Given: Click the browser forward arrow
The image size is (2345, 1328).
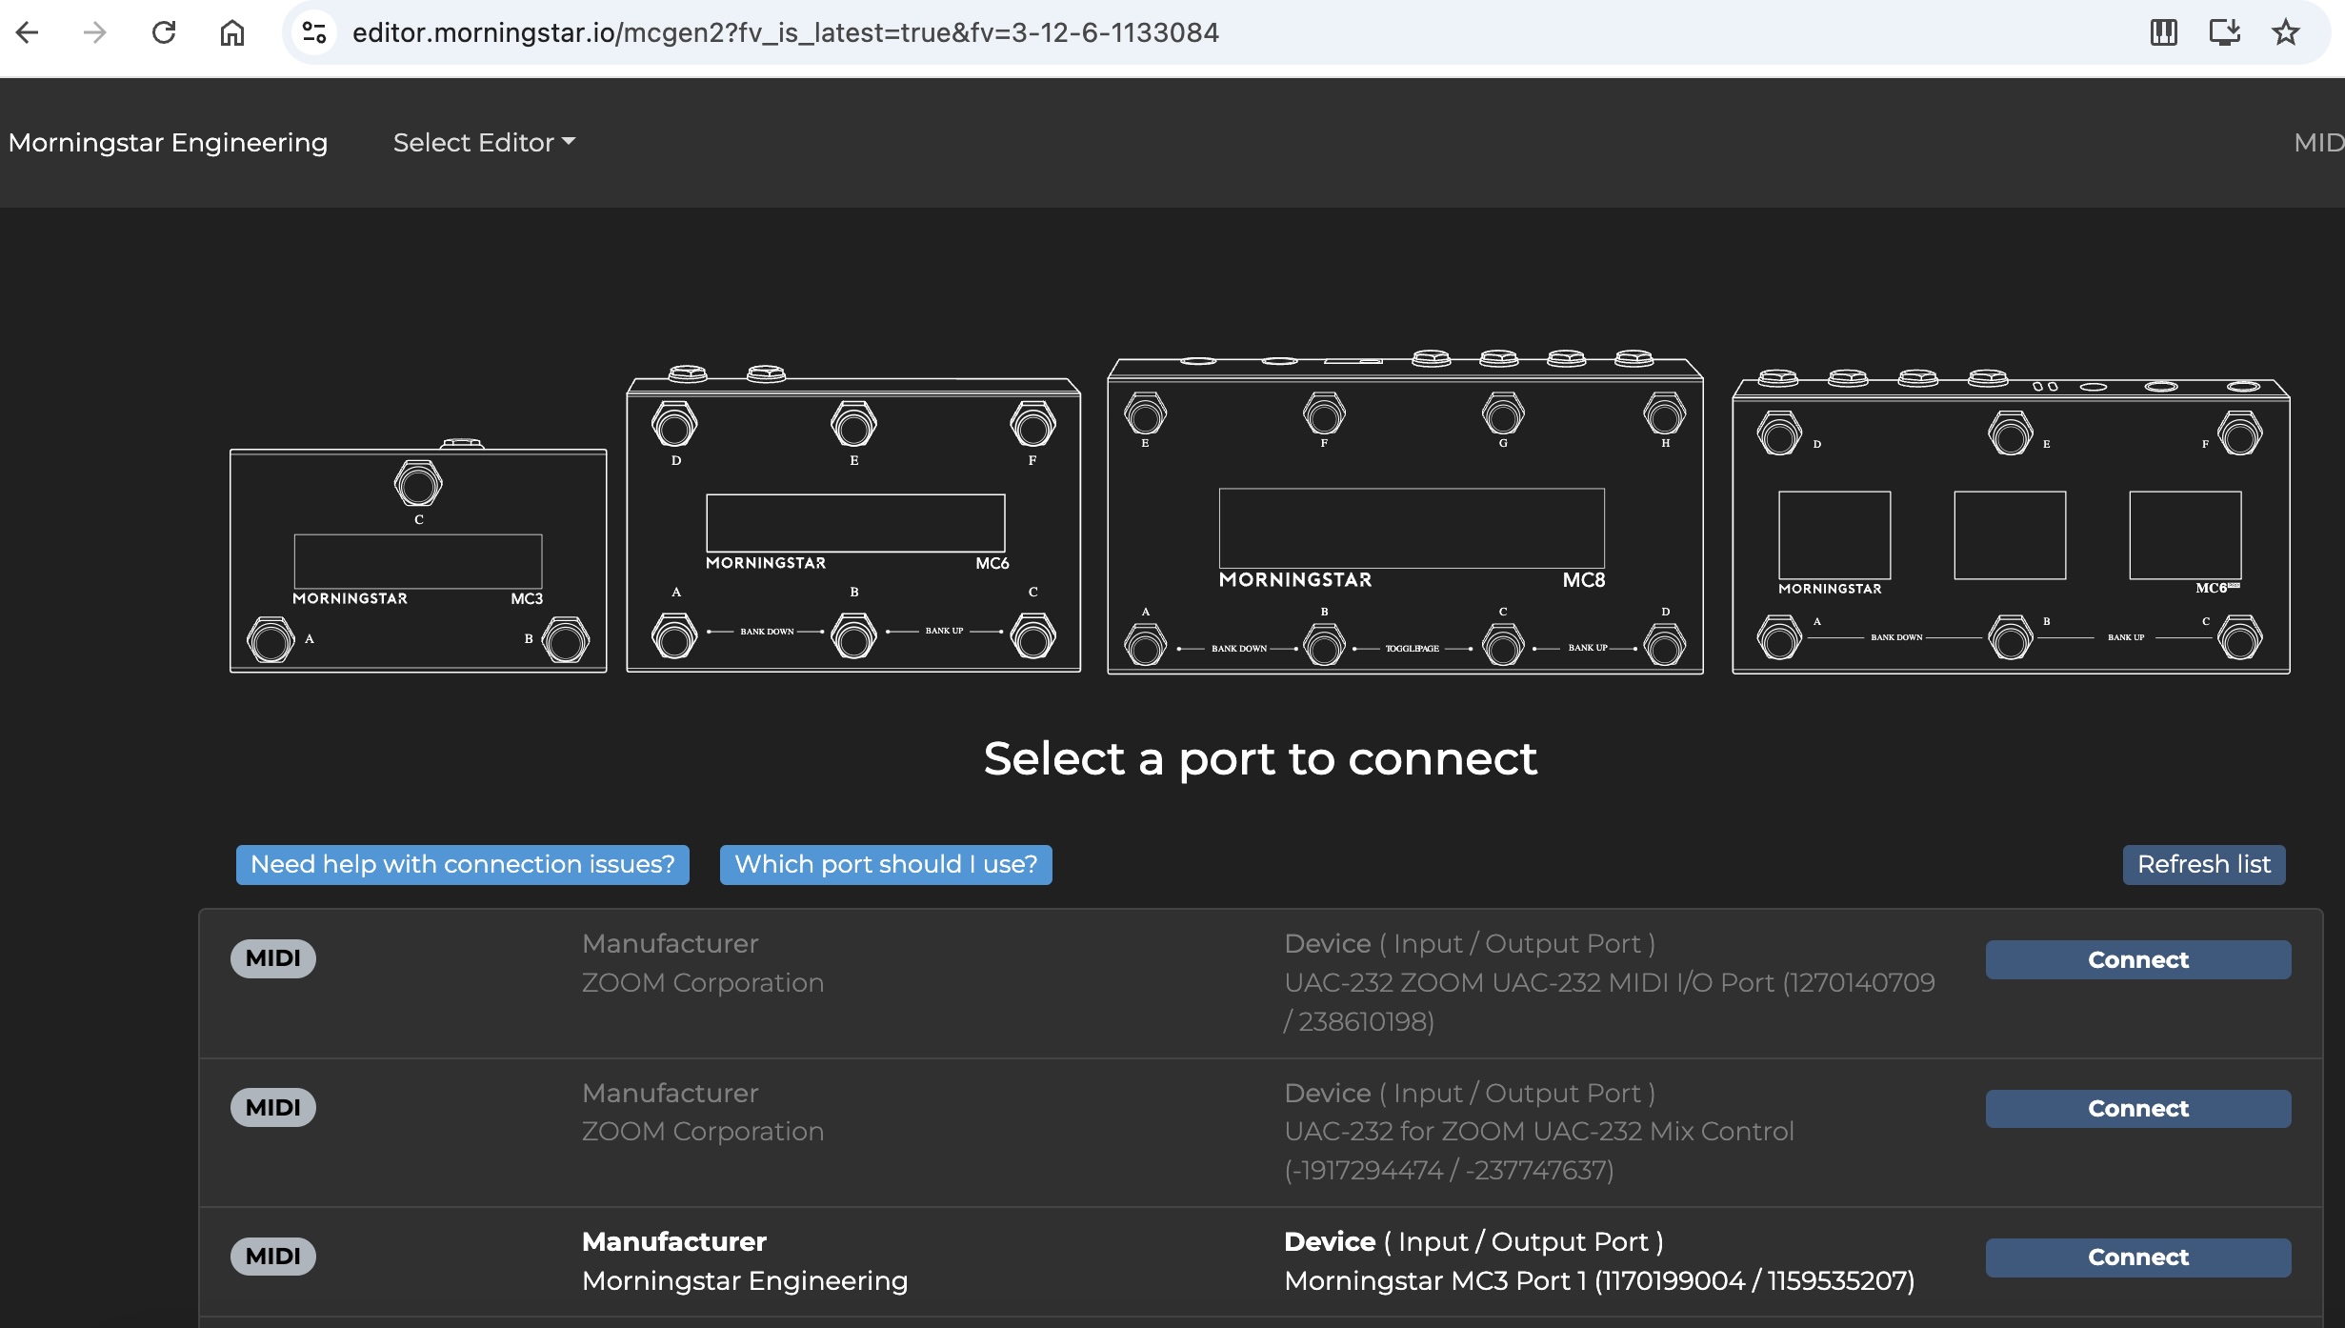Looking at the screenshot, I should [x=95, y=33].
